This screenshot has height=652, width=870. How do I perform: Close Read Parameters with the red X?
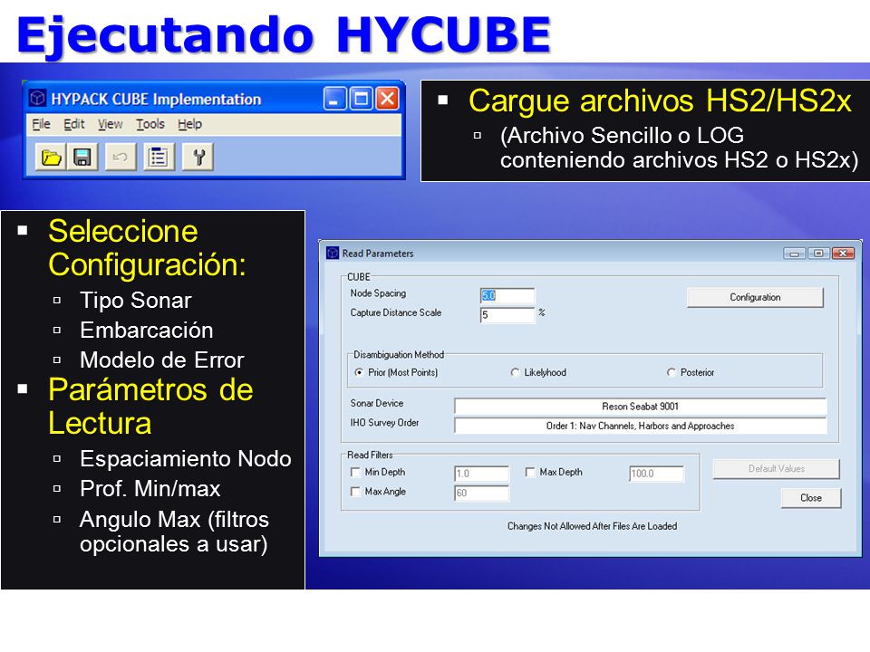pos(843,254)
